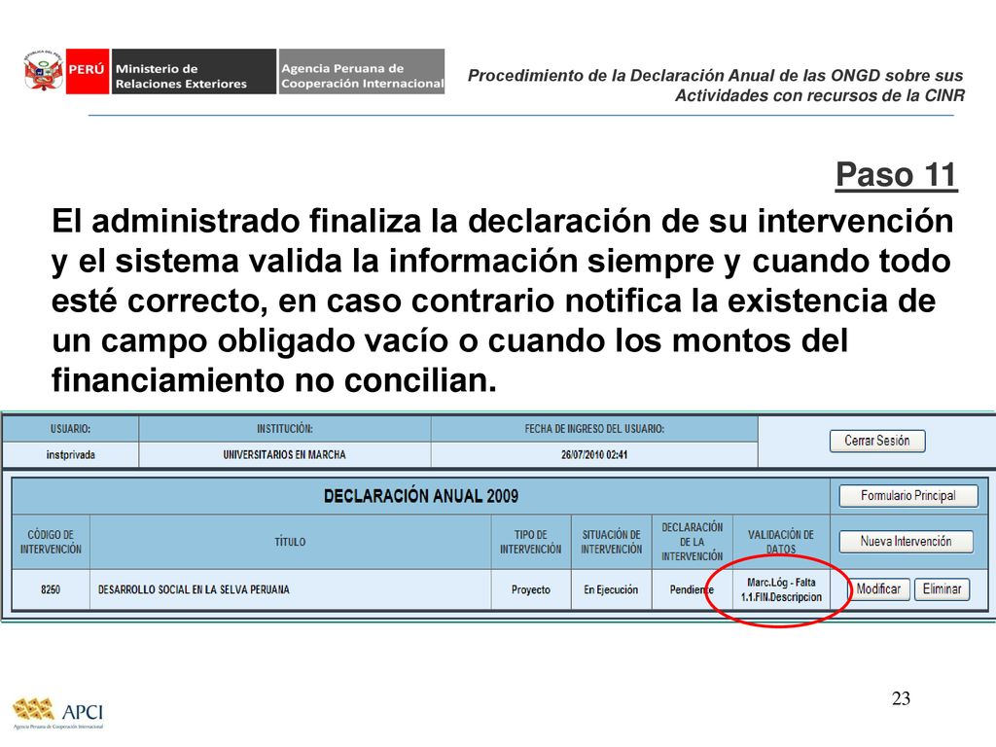Click the UNIVERSITARIOS EN MARCHA institution cell
The width and height of the screenshot is (996, 747).
(x=285, y=455)
